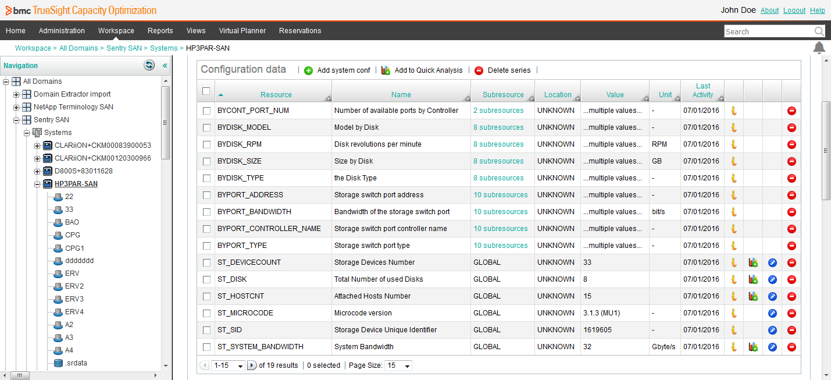Click the HP3PAR-SAN system icon in tree
Screen dimensions: 831x380
[48, 184]
